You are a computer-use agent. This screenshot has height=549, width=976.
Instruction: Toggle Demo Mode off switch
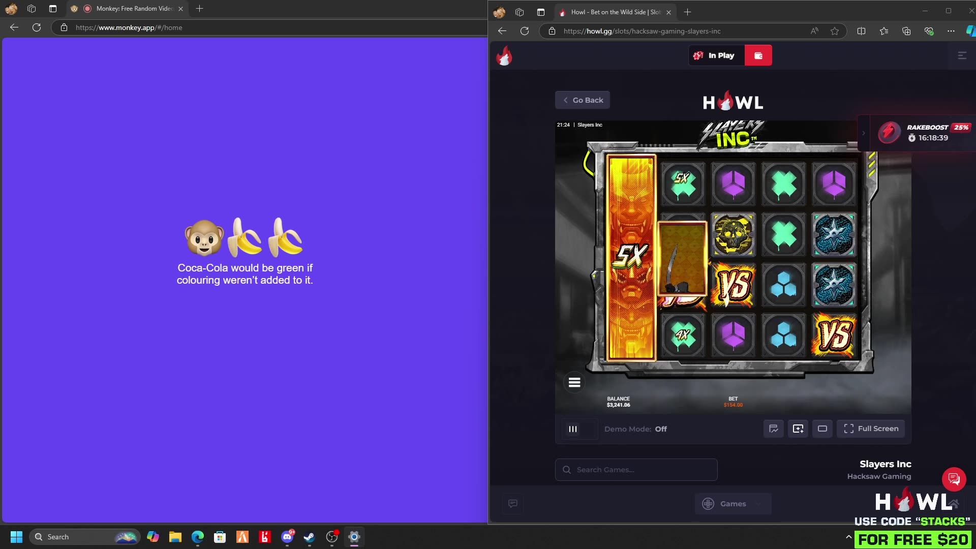point(661,429)
